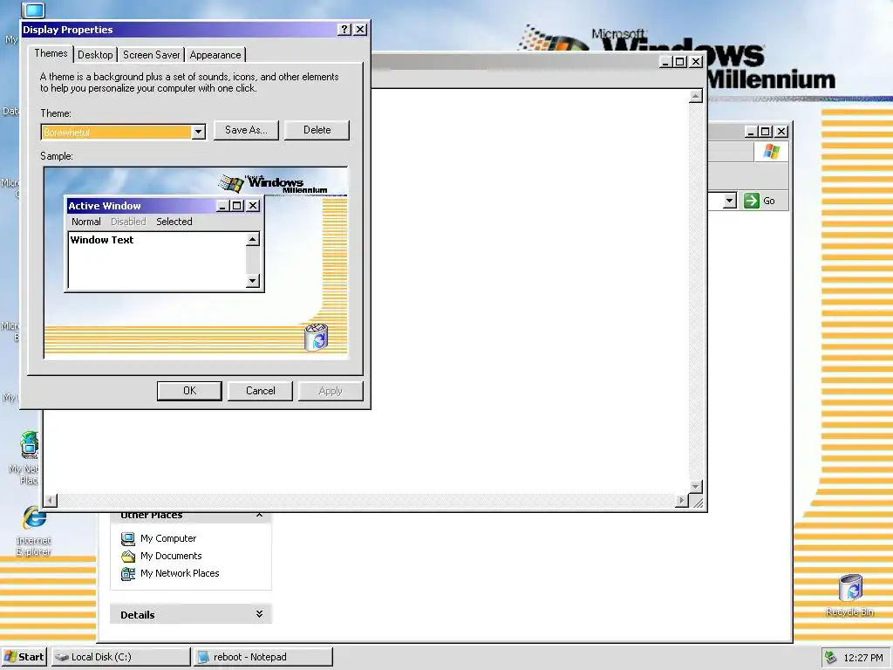
Task: Switch to Local Disk (C:) taskbar button
Action: click(x=120, y=657)
